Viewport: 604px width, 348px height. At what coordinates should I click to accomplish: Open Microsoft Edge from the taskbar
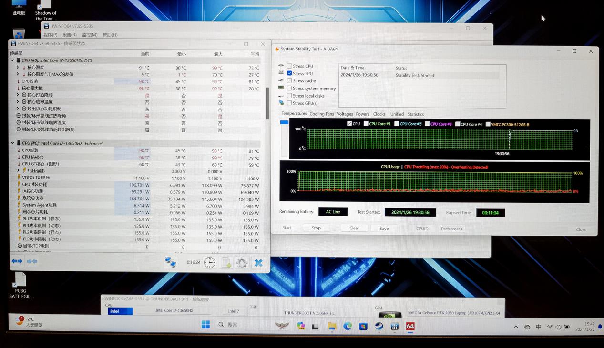pyautogui.click(x=348, y=326)
